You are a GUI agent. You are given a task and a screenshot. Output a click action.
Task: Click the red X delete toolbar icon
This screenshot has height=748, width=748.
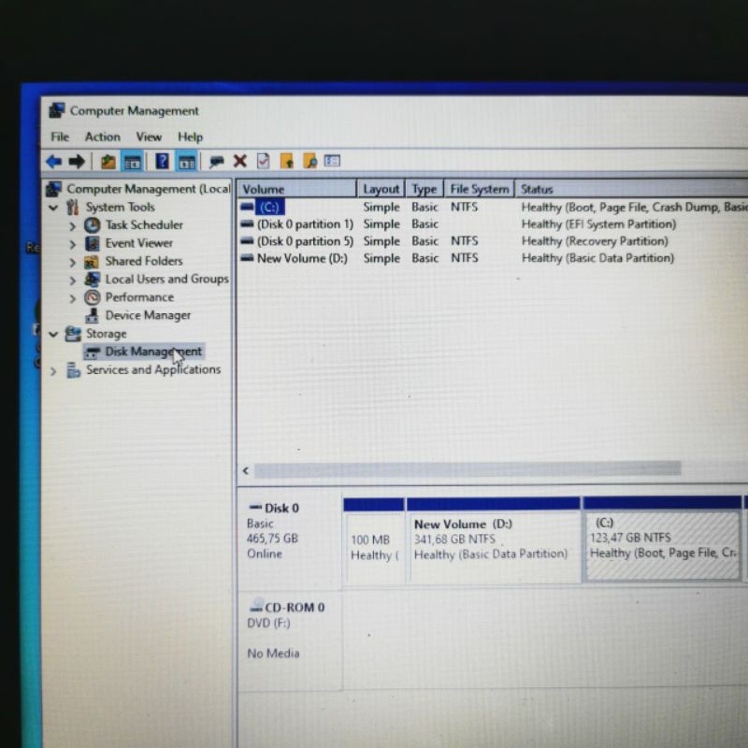[239, 162]
